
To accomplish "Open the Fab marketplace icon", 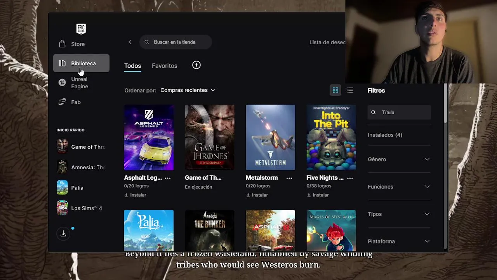I will pos(62,102).
